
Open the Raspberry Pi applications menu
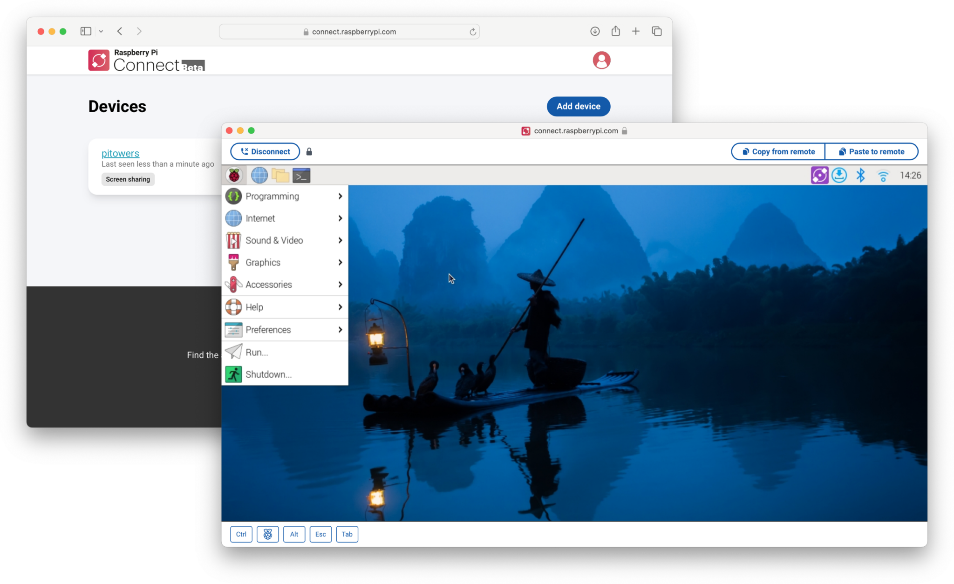[234, 175]
